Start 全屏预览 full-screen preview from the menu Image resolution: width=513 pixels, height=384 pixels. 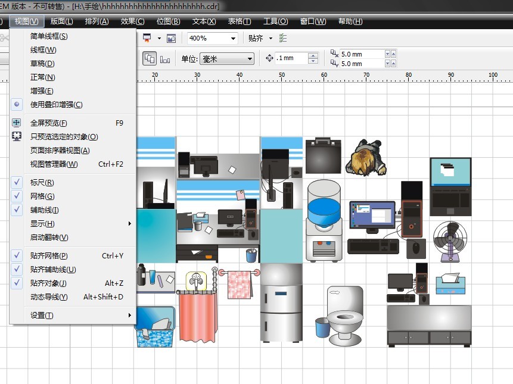click(x=73, y=123)
